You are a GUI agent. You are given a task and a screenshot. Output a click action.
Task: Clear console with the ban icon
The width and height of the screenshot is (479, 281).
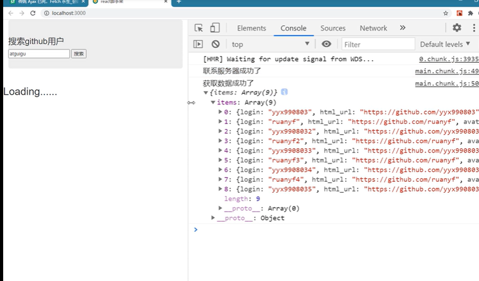[215, 44]
